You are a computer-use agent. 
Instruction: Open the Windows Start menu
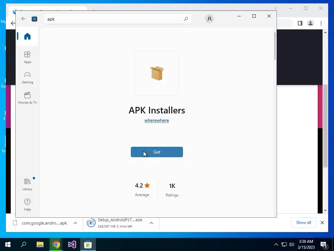[x=8, y=244]
